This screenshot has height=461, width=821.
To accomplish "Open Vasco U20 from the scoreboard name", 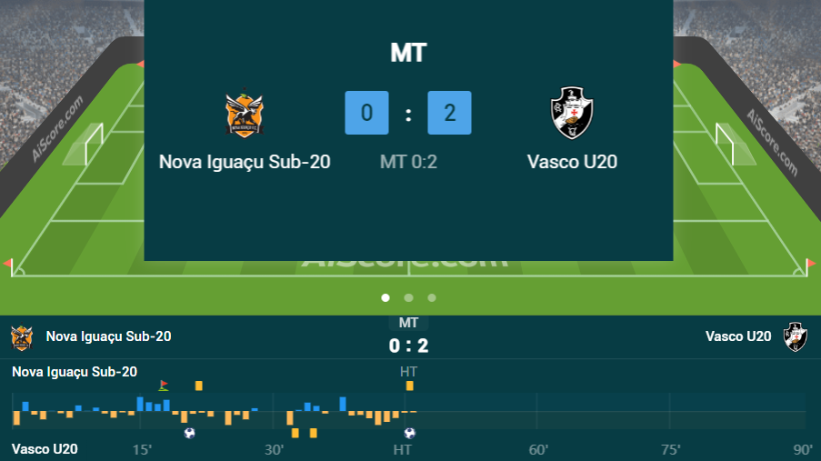I will [x=573, y=163].
